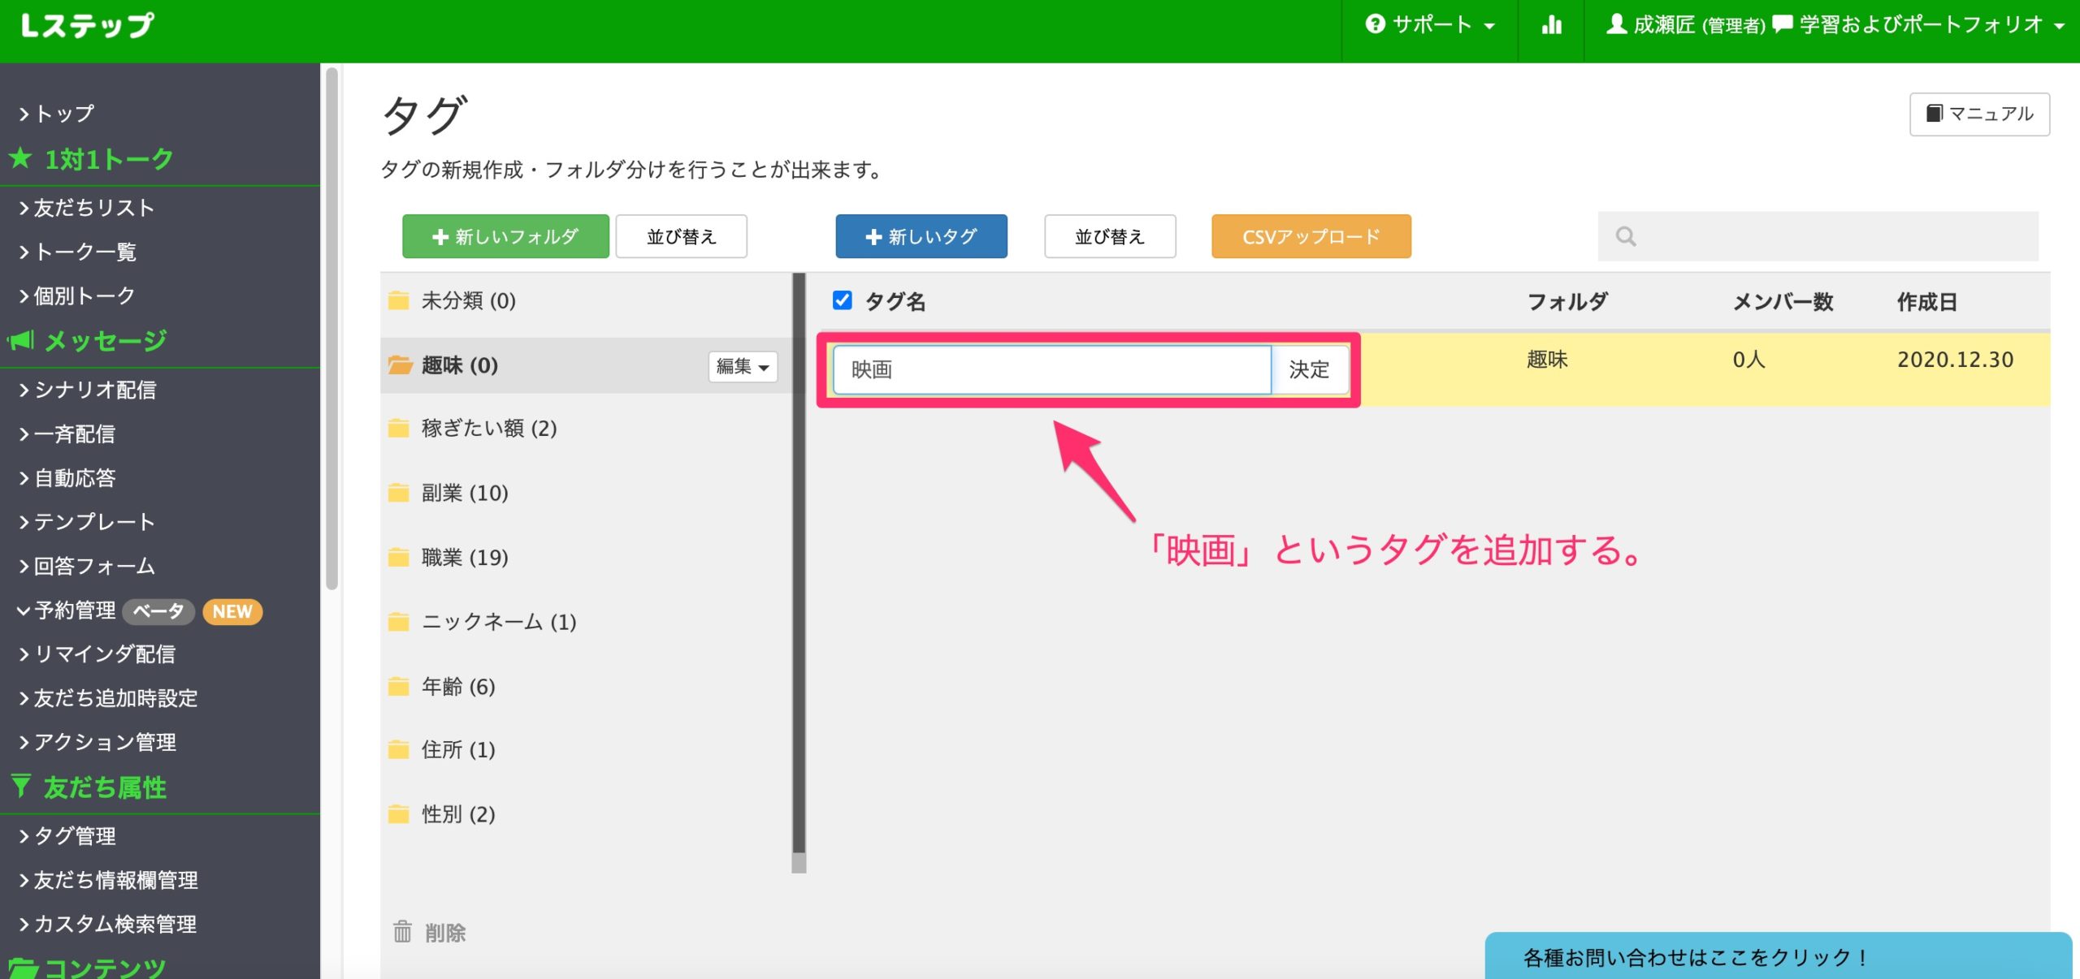Click the 決定 button
This screenshot has width=2080, height=979.
pos(1309,370)
